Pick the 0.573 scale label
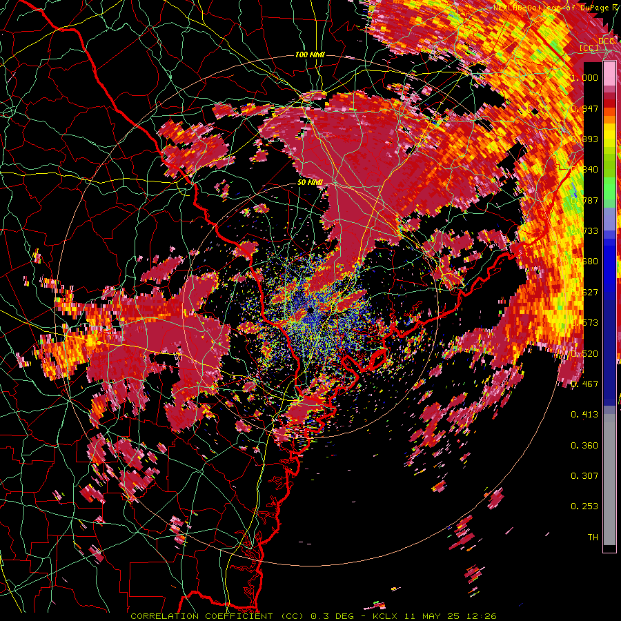Viewport: 621px width, 621px height. point(584,323)
